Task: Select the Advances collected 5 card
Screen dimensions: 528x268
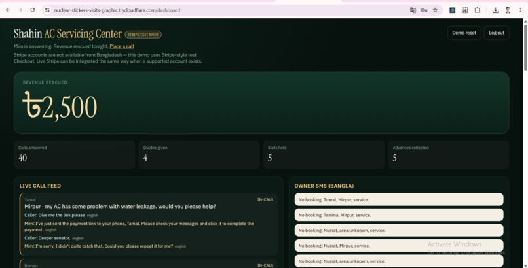Action: click(x=449, y=154)
